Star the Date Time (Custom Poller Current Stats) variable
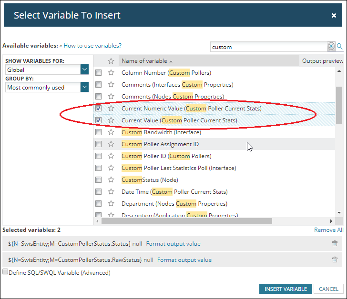This screenshot has height=299, width=347. 111,191
